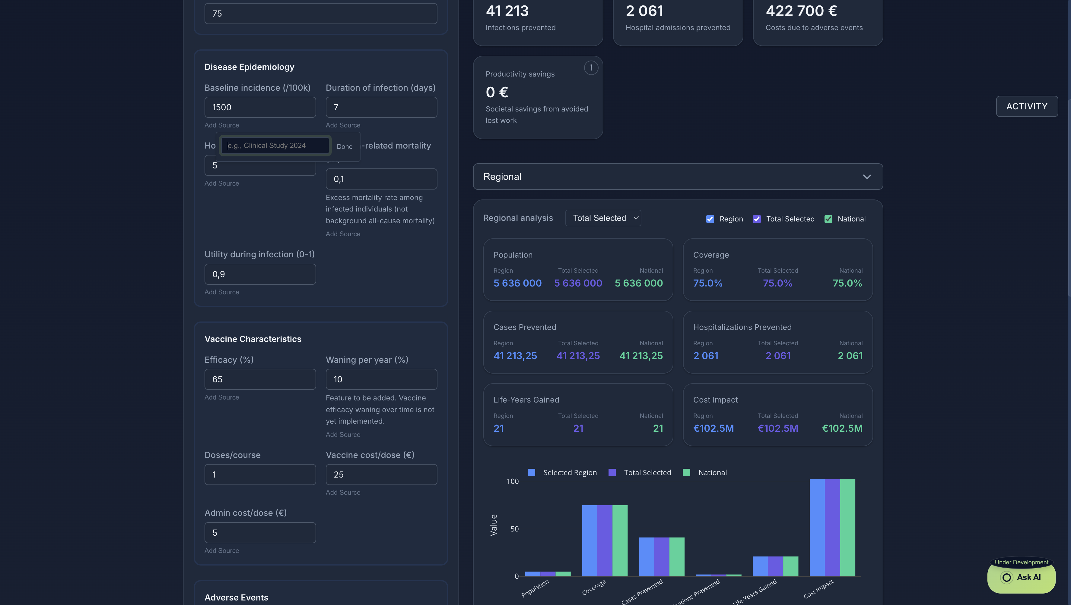The width and height of the screenshot is (1071, 605).
Task: Click the mortality input showing 0,1
Action: pyautogui.click(x=381, y=179)
